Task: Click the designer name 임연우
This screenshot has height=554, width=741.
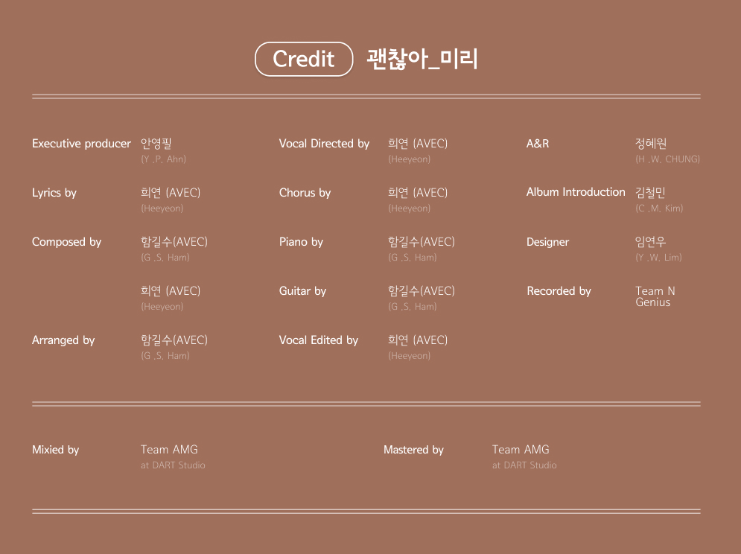Action: coord(650,242)
